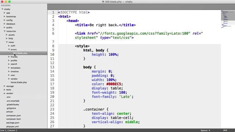This screenshot has height=132, width=235.
Task: Click the PHP syntax selector in status bar
Action: [225, 131]
